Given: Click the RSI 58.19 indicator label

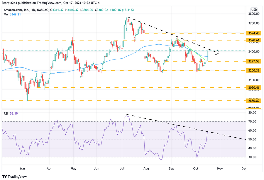Looking at the screenshot, I should tap(11, 113).
